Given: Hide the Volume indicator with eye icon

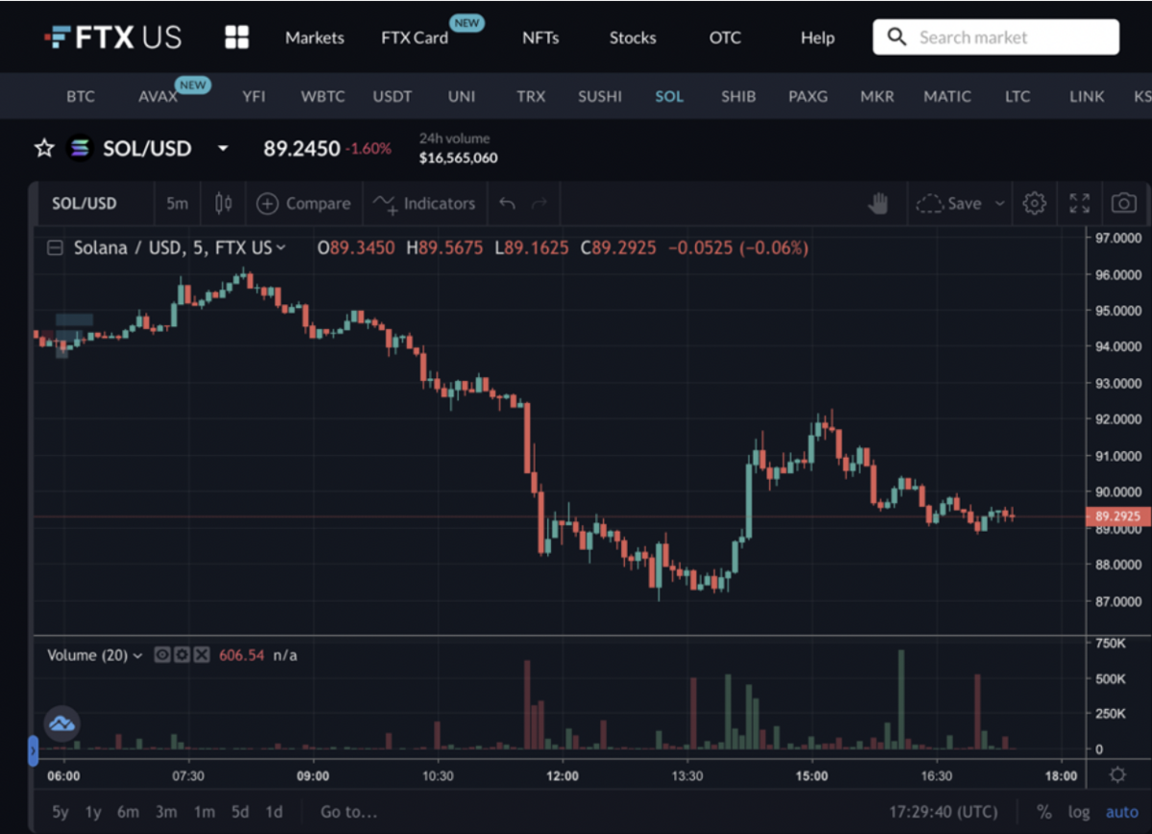Looking at the screenshot, I should coord(162,655).
